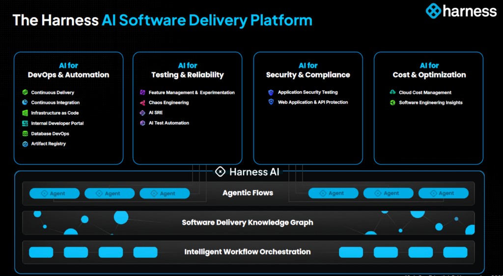This screenshot has height=276, width=503.
Task: Click the Continuous Delivery icon
Action: [25, 92]
